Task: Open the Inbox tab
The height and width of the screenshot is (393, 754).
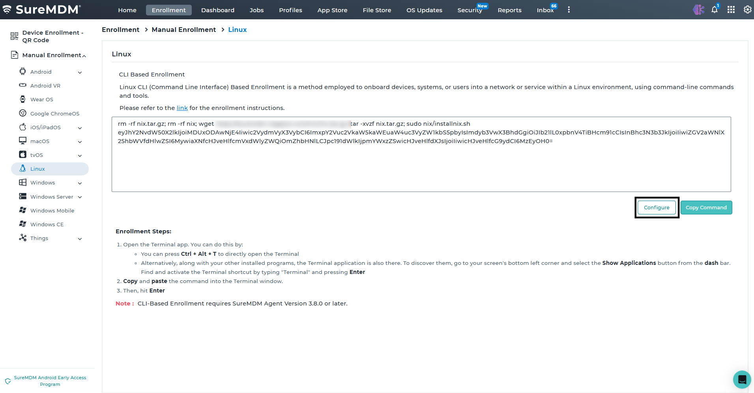Action: point(545,10)
